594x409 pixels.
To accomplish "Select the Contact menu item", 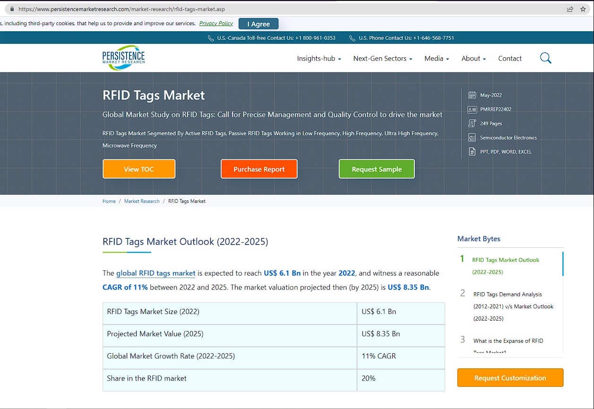I will pos(510,58).
